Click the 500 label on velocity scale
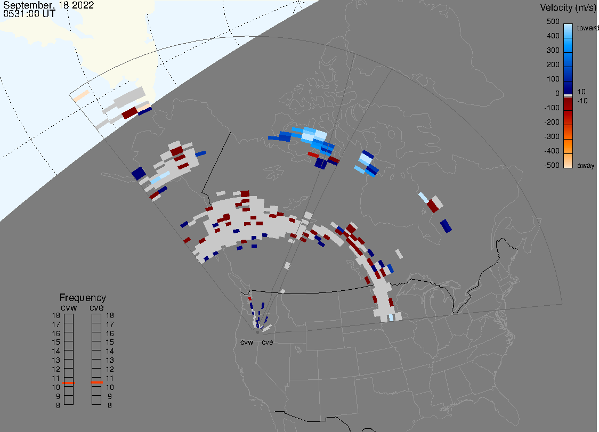This screenshot has height=432, width=599. point(553,21)
